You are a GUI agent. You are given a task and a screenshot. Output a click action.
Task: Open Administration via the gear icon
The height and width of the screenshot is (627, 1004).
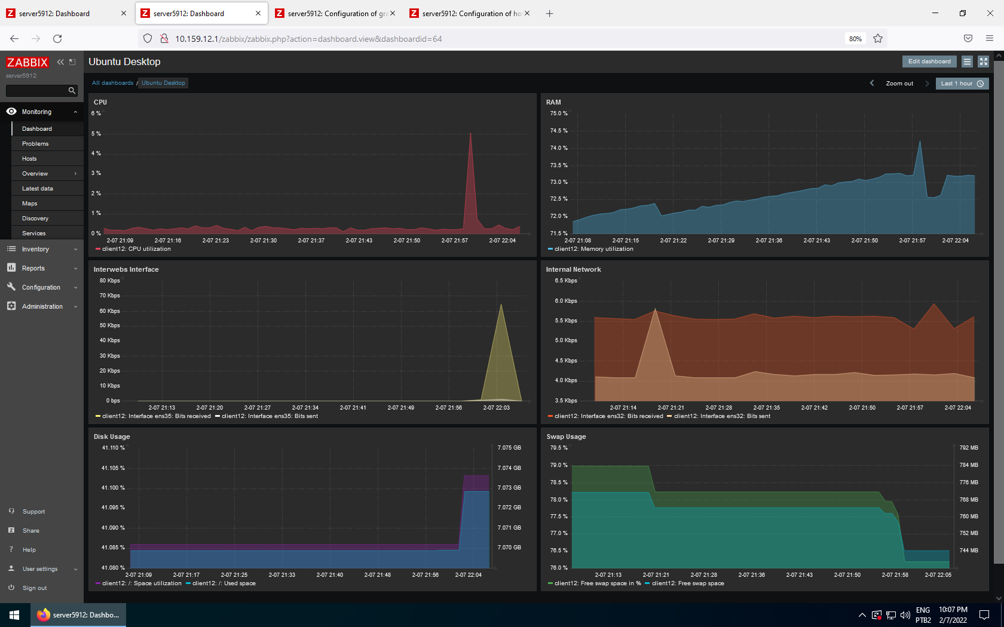(x=11, y=306)
